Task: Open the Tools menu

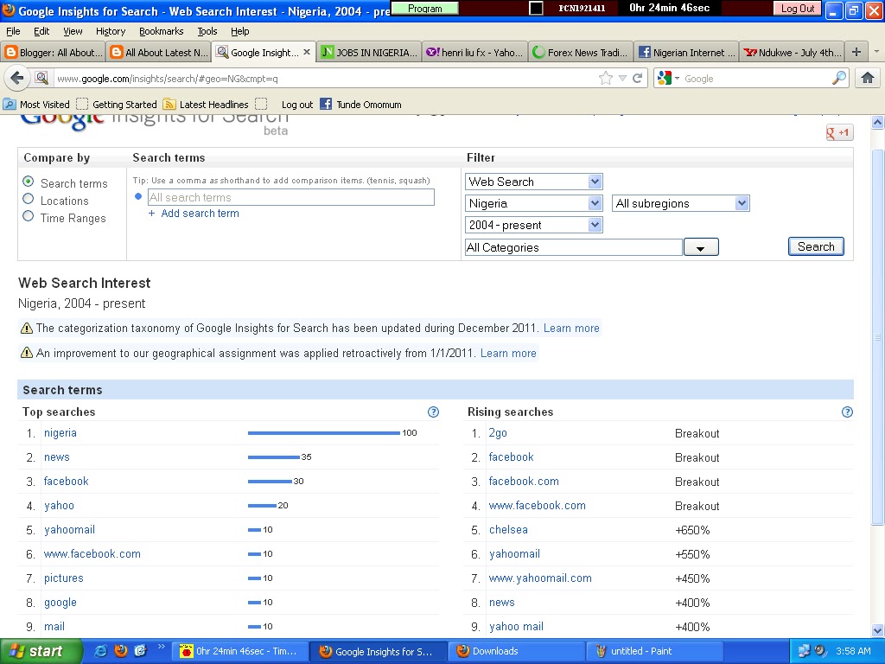Action: (207, 31)
